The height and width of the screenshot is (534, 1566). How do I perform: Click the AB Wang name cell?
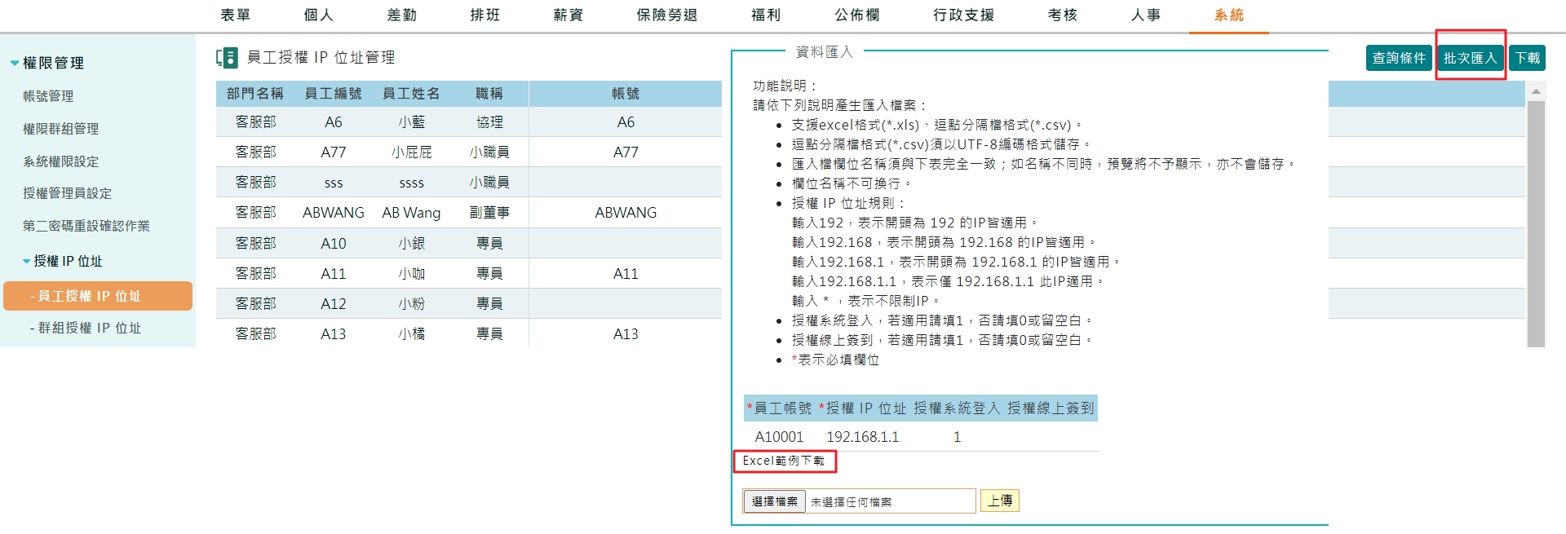411,213
